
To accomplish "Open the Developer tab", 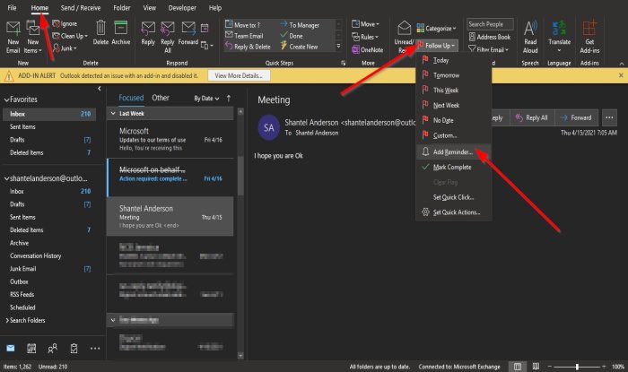I will coord(182,7).
